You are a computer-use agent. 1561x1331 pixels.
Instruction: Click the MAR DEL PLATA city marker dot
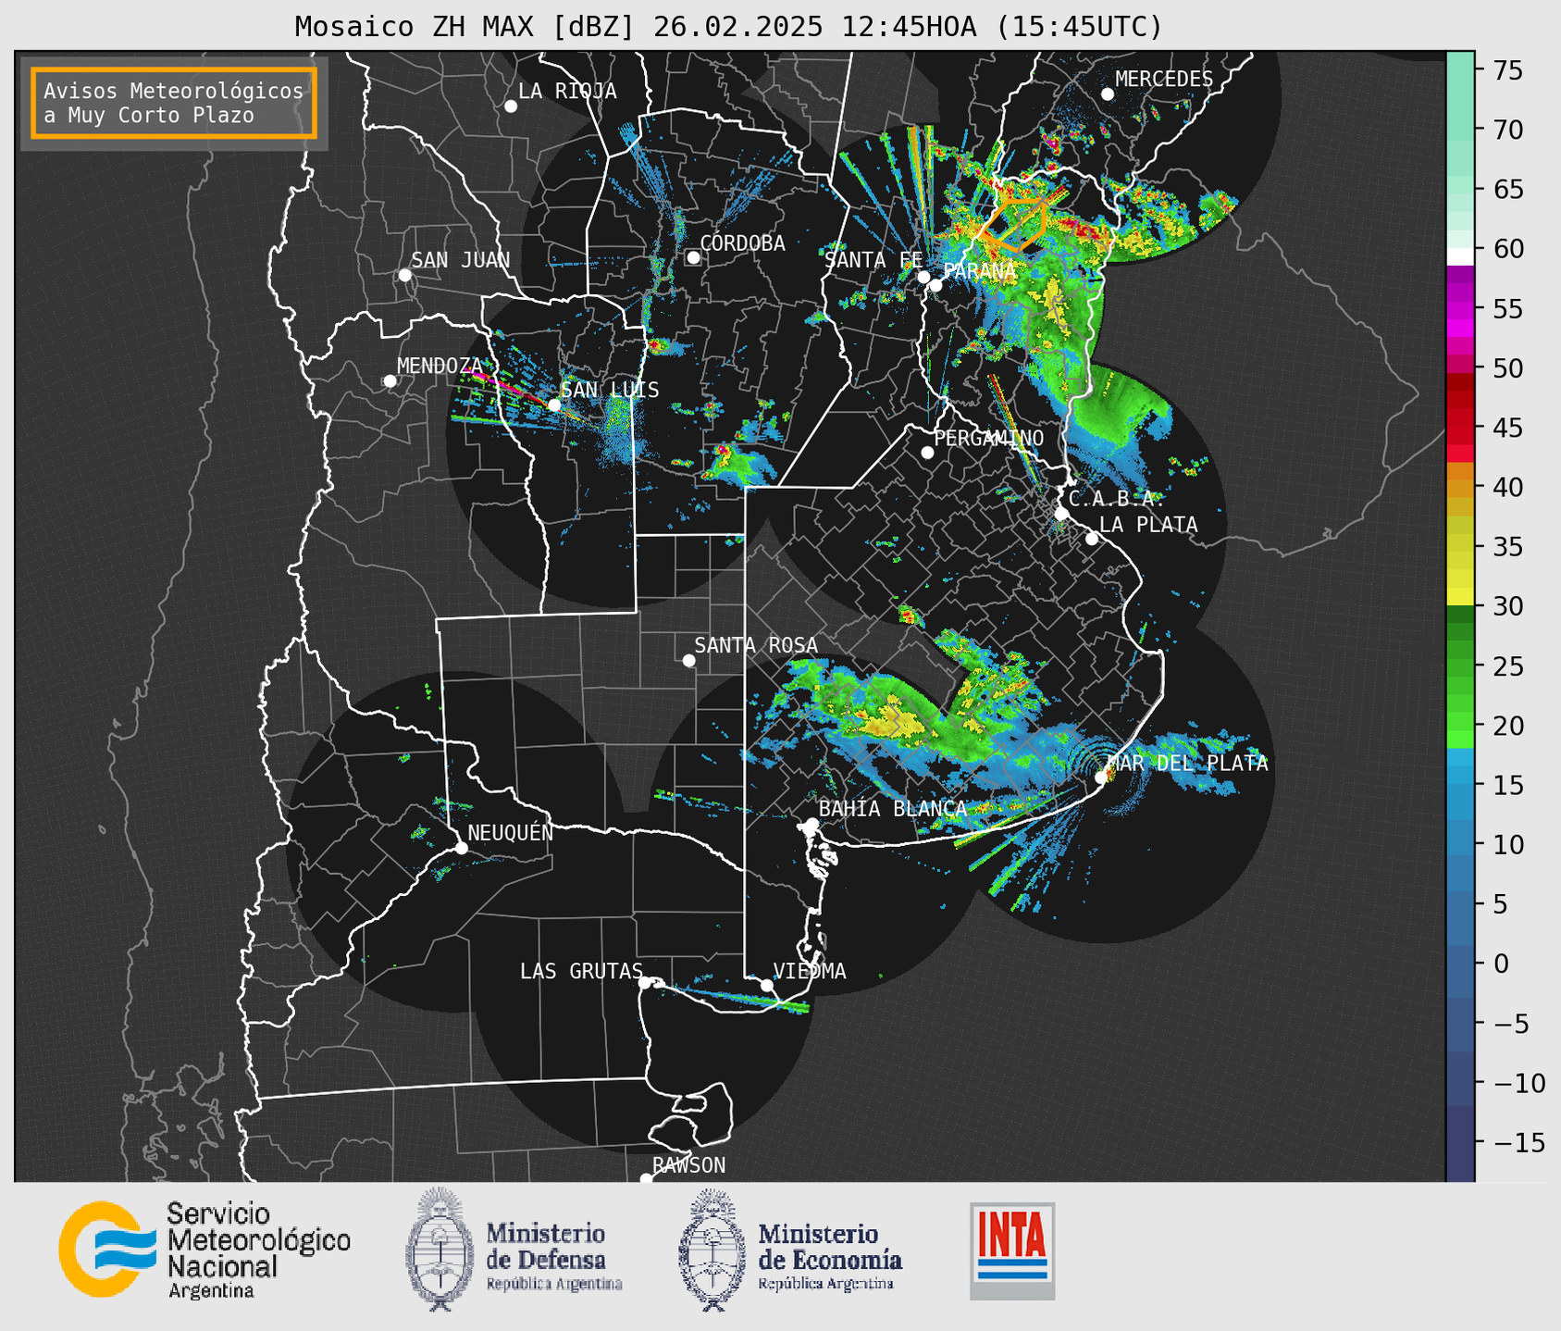[1101, 777]
